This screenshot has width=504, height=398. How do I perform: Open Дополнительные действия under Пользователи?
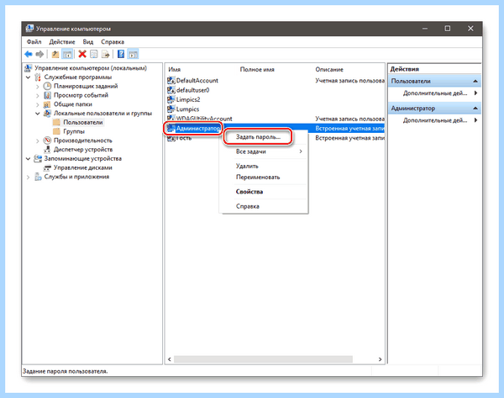pyautogui.click(x=435, y=93)
